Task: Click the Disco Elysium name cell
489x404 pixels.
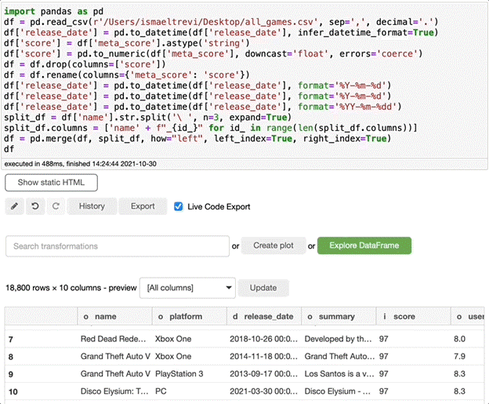Action: [113, 391]
